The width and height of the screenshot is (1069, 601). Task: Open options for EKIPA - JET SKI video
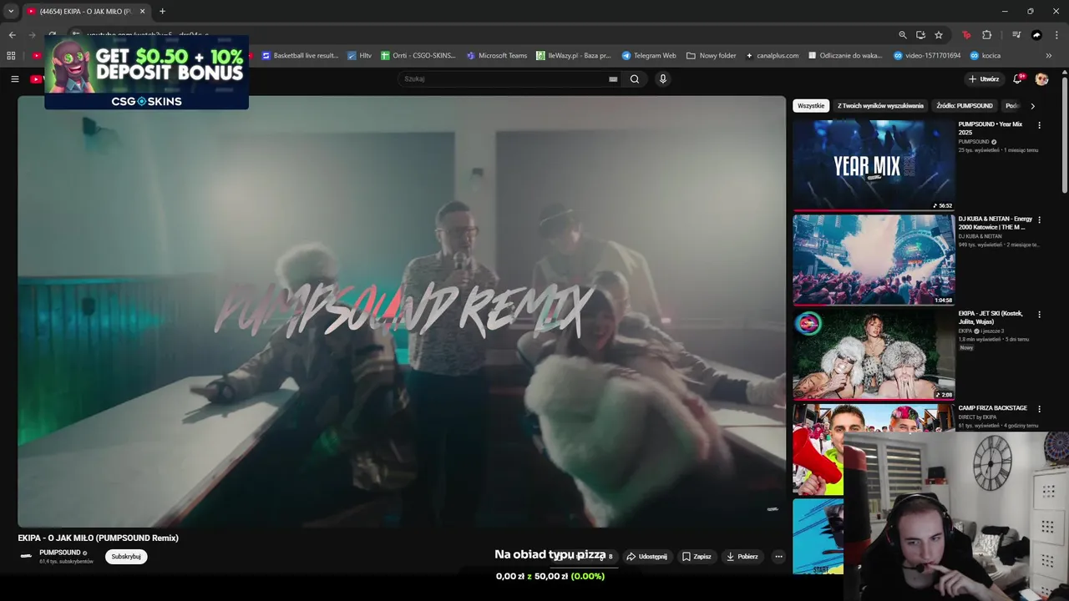click(x=1039, y=315)
